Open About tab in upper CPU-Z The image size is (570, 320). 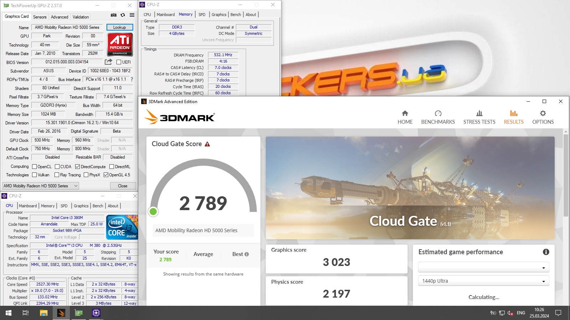251,15
